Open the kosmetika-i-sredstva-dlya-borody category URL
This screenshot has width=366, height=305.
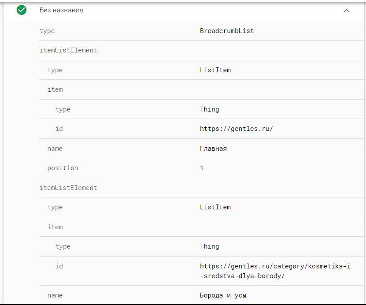[x=275, y=271]
